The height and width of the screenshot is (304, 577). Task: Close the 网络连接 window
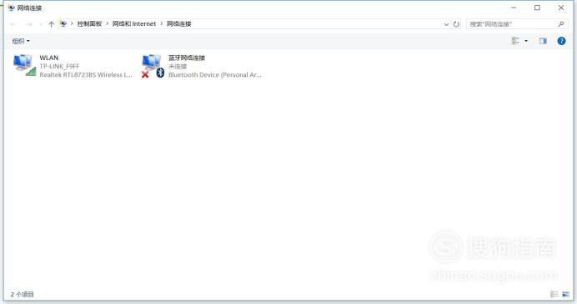(x=561, y=8)
